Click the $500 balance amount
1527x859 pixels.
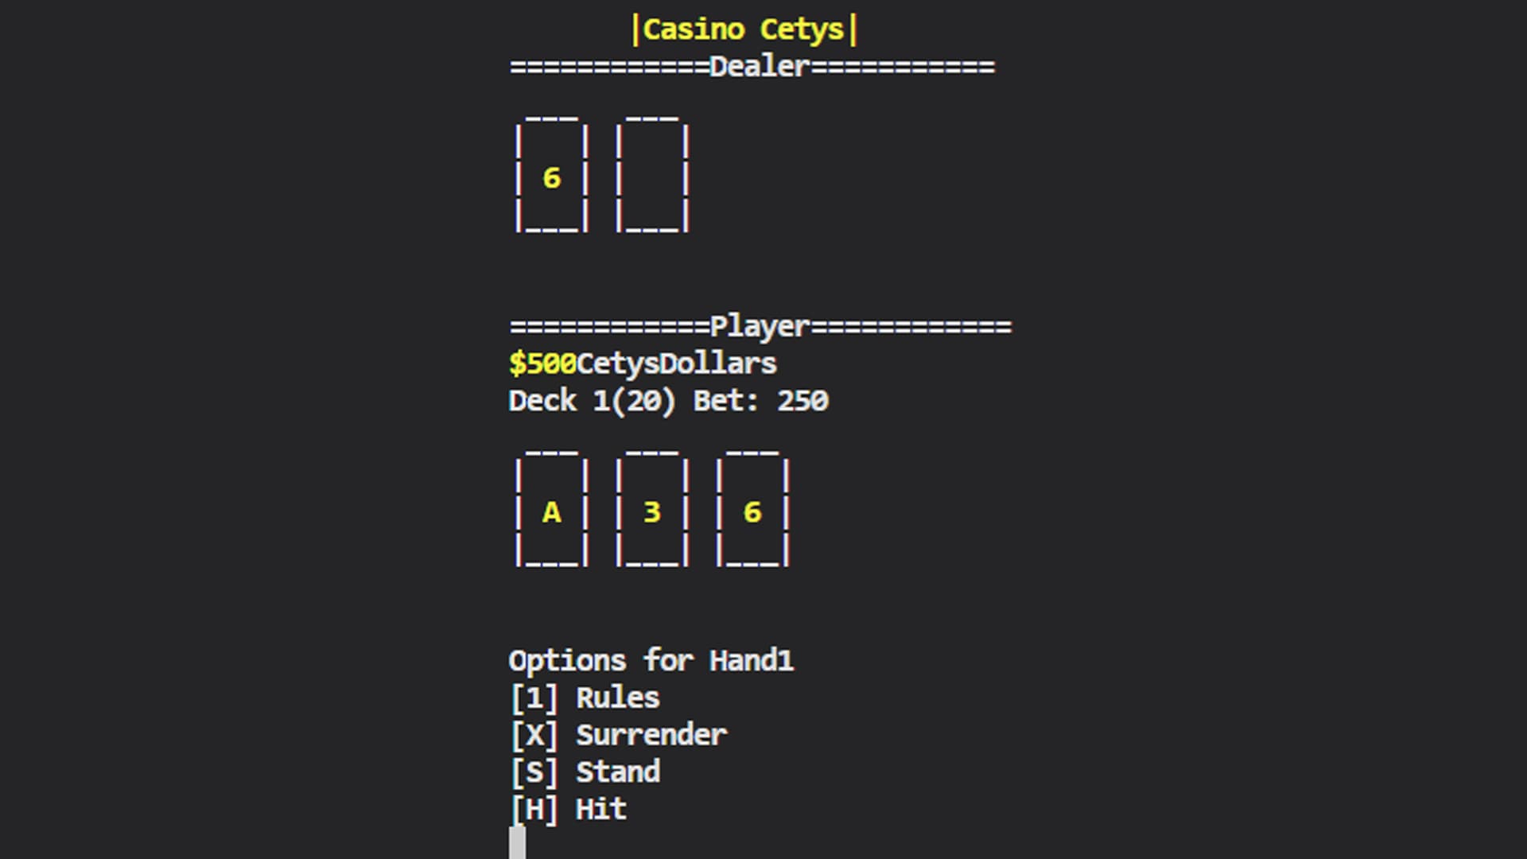coord(542,363)
